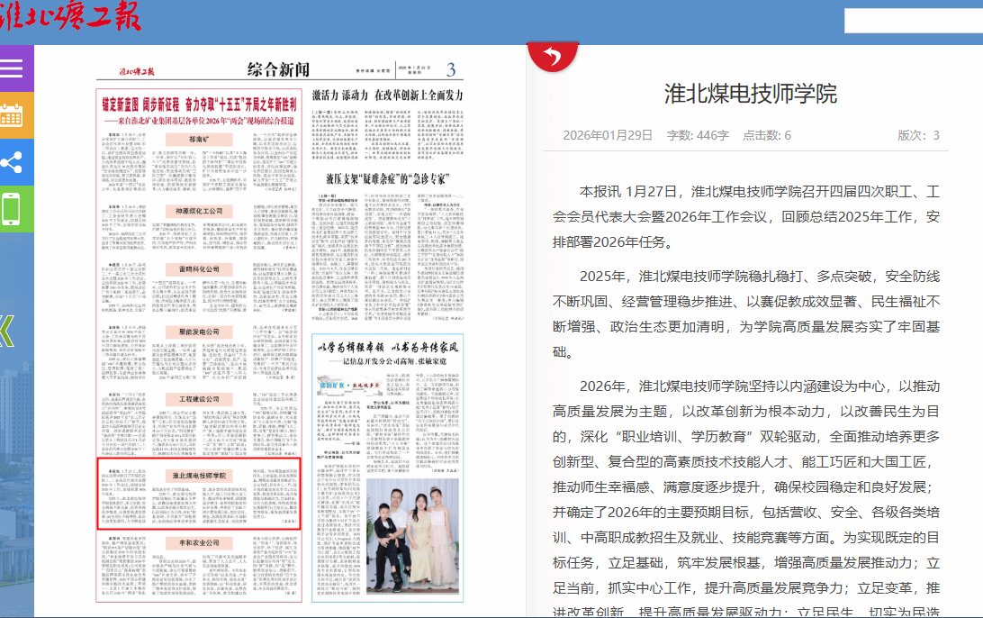Click the share icon in sidebar
Image resolution: width=983 pixels, height=618 pixels.
[x=13, y=162]
